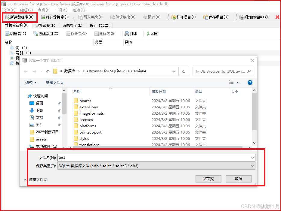Click 倒退更改 (Revert Changes) in toolbar

[x=123, y=17]
